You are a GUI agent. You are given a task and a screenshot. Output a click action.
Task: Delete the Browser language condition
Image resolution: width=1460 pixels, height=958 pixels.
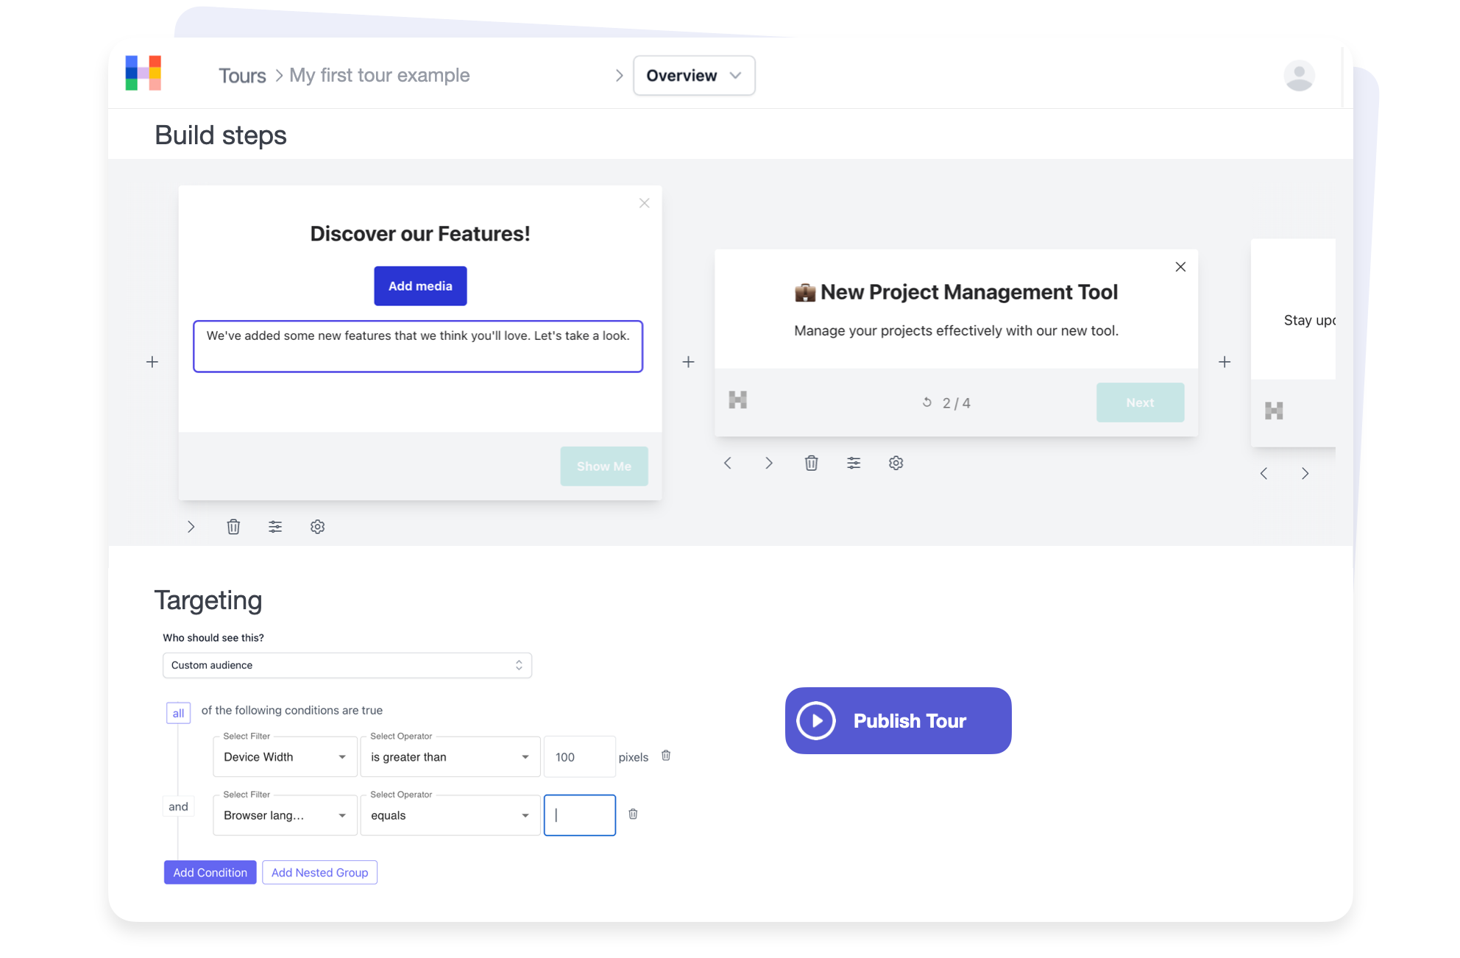(633, 814)
